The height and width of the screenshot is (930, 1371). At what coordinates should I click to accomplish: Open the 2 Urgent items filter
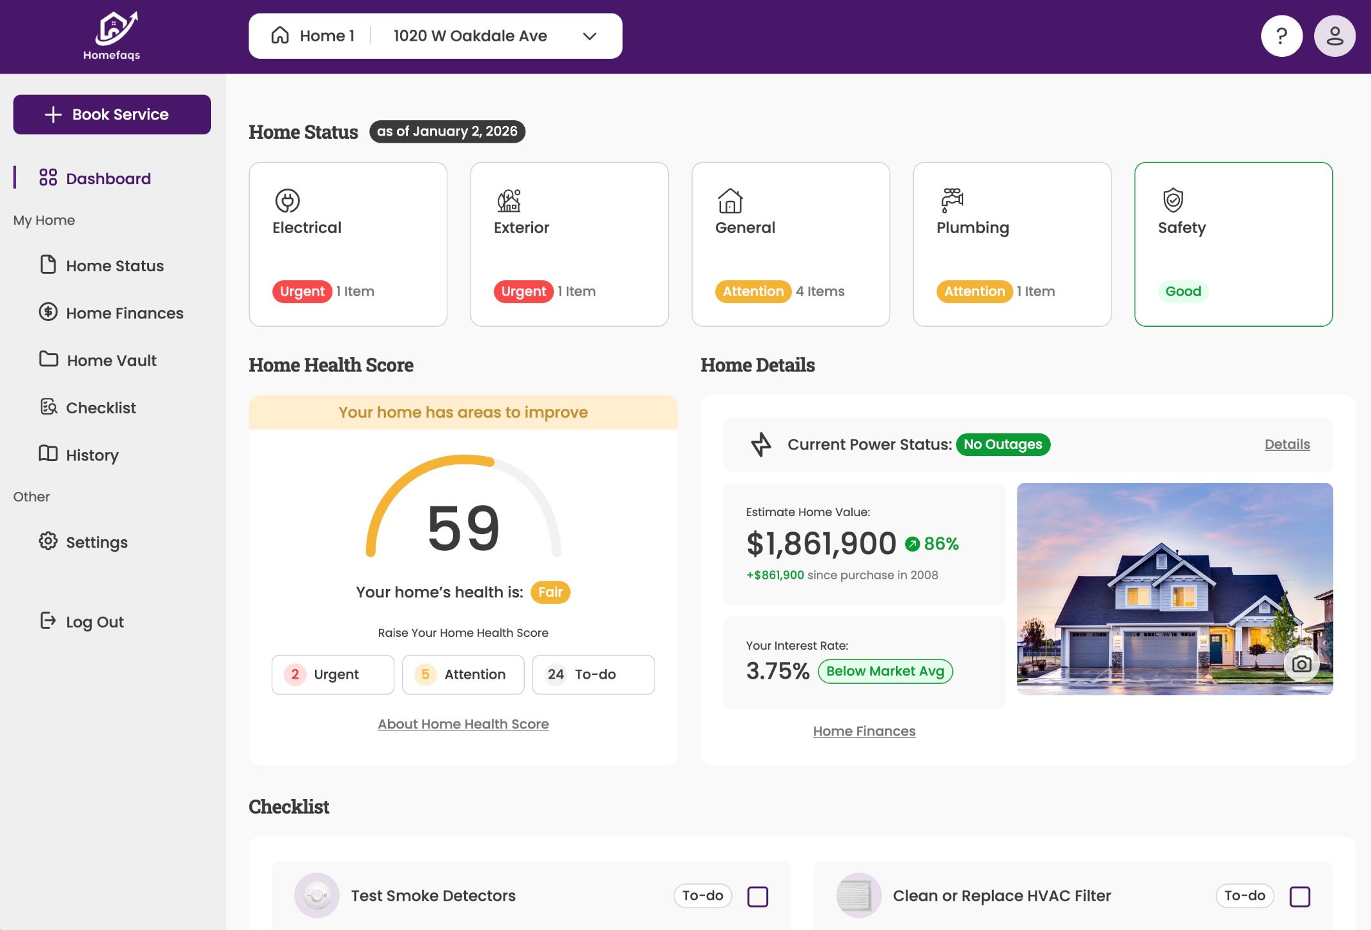pos(332,674)
